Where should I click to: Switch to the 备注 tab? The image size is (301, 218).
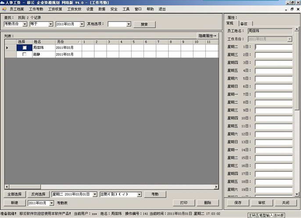(244, 24)
